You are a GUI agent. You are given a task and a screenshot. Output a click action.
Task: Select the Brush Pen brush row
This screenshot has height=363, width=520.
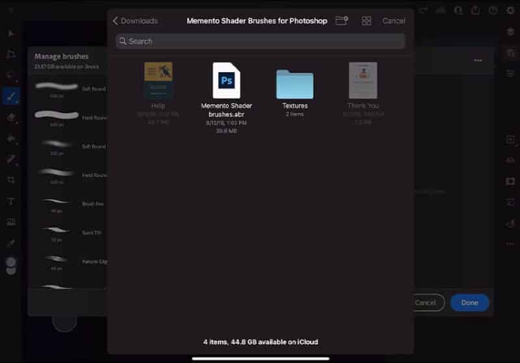[70, 204]
